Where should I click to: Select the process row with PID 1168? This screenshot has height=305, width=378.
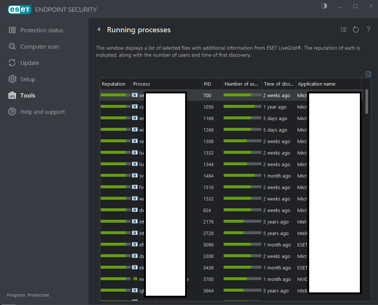pyautogui.click(x=231, y=118)
